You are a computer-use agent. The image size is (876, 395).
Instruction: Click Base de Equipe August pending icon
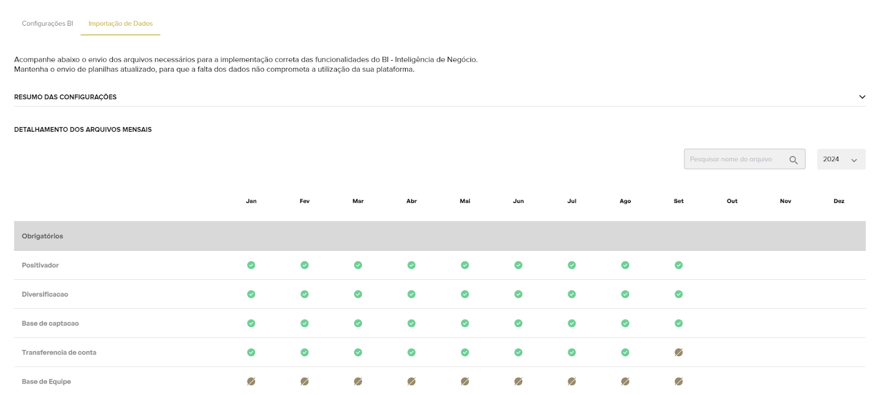coord(625,381)
